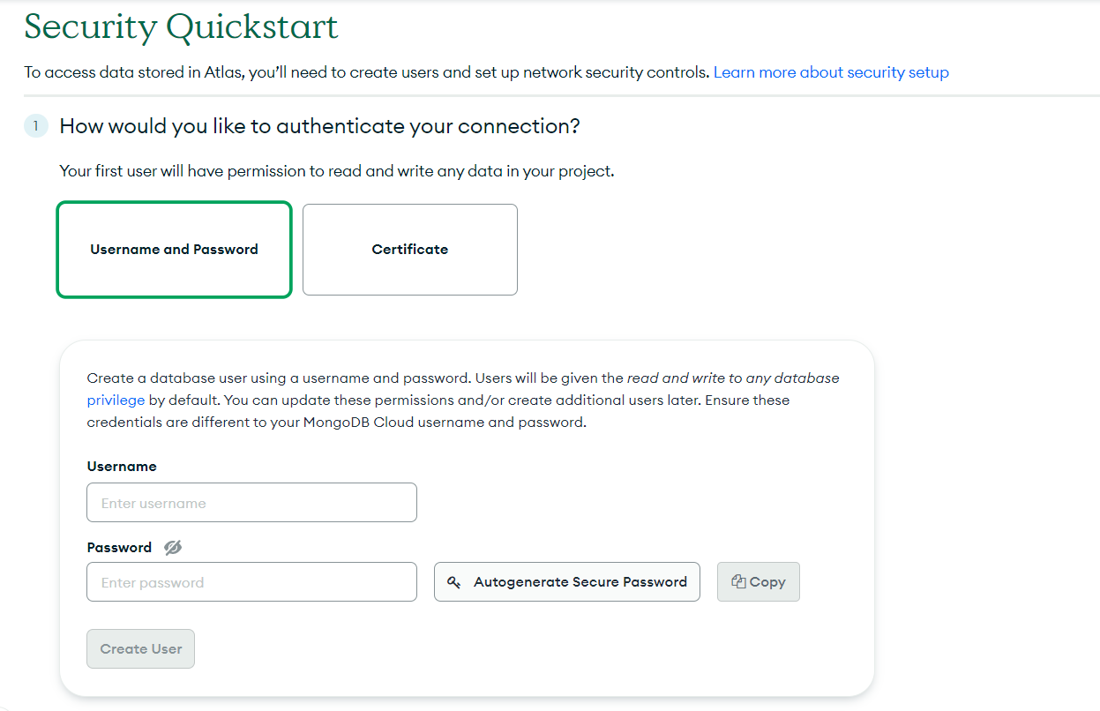
Task: Click the Enter password field
Action: [251, 581]
